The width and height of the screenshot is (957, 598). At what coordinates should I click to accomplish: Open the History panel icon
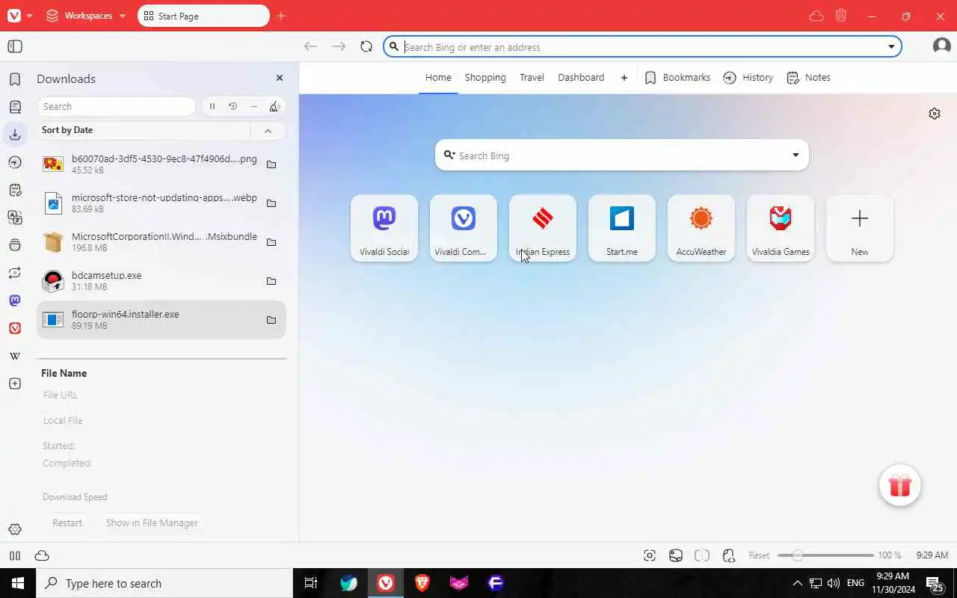[x=15, y=162]
